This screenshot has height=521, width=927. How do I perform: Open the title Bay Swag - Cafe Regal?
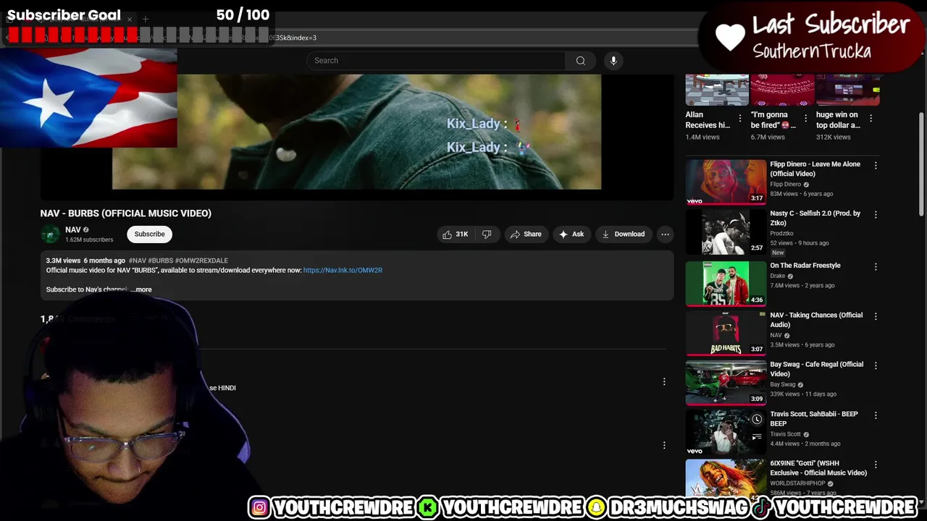(816, 369)
